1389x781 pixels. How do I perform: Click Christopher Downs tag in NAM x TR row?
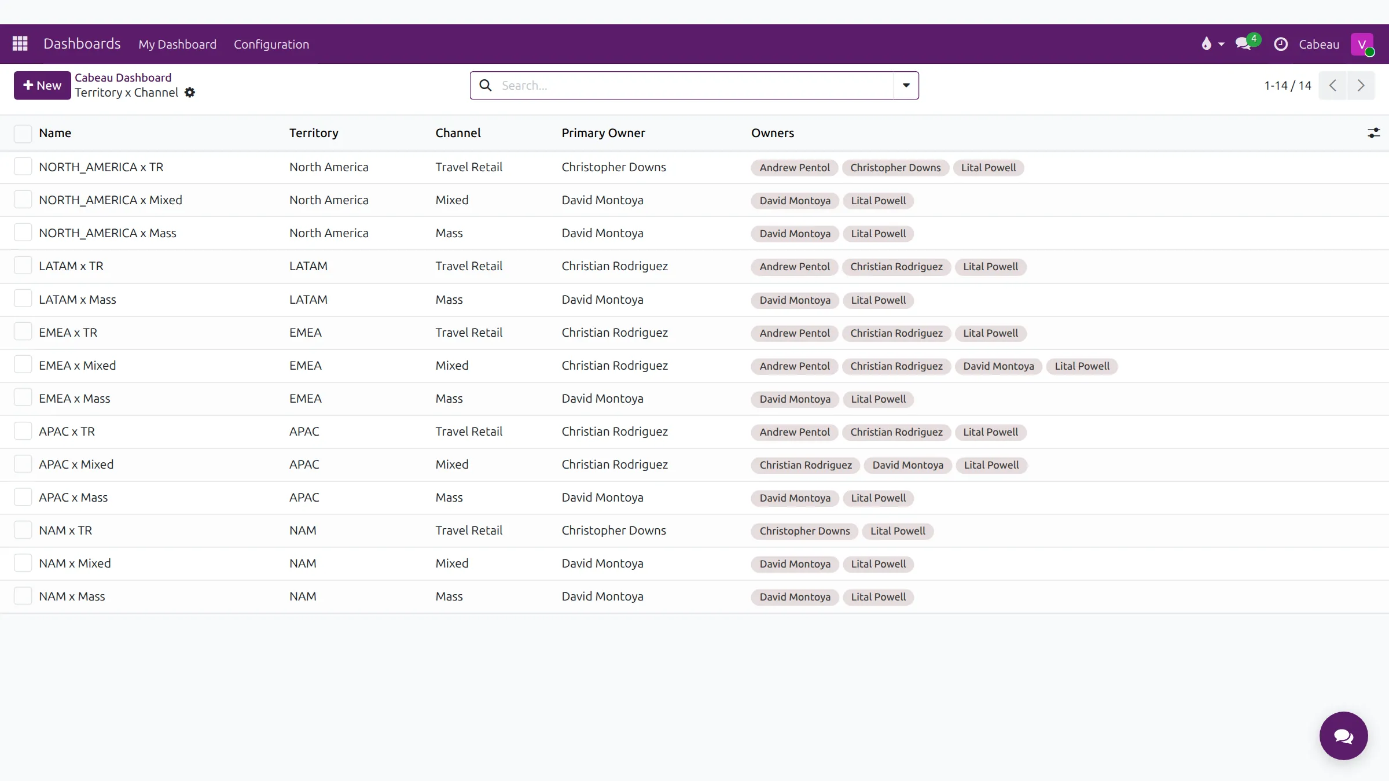pos(804,531)
